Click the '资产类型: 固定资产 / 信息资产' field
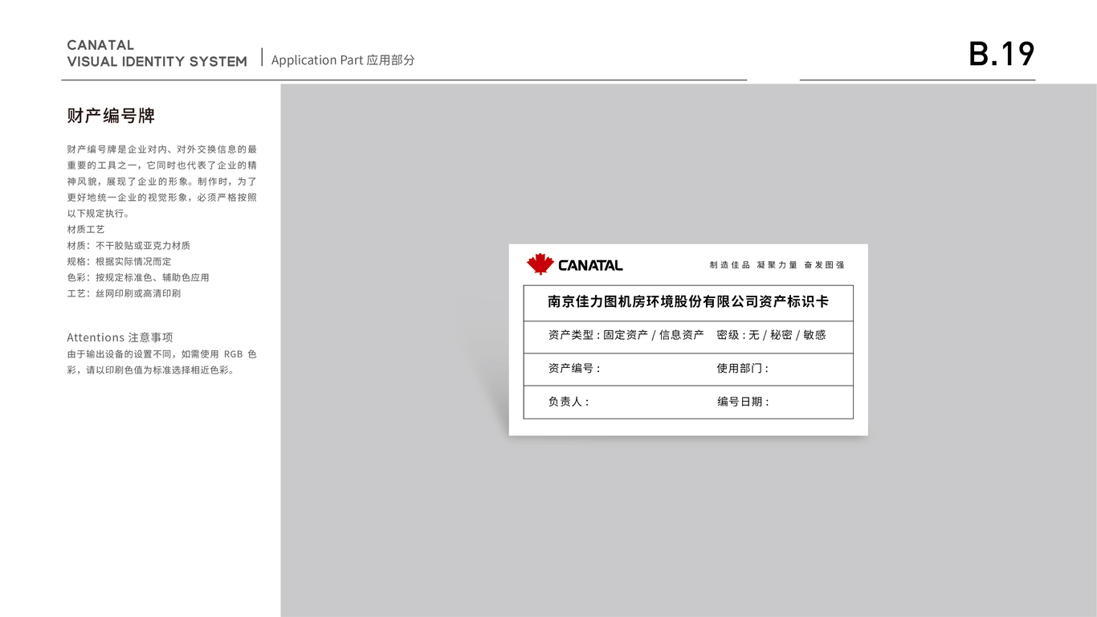Image resolution: width=1097 pixels, height=617 pixels. 626,335
